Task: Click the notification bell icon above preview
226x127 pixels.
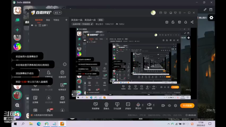Action: click(x=186, y=22)
